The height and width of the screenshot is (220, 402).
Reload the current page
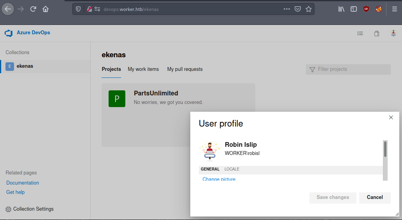33,9
